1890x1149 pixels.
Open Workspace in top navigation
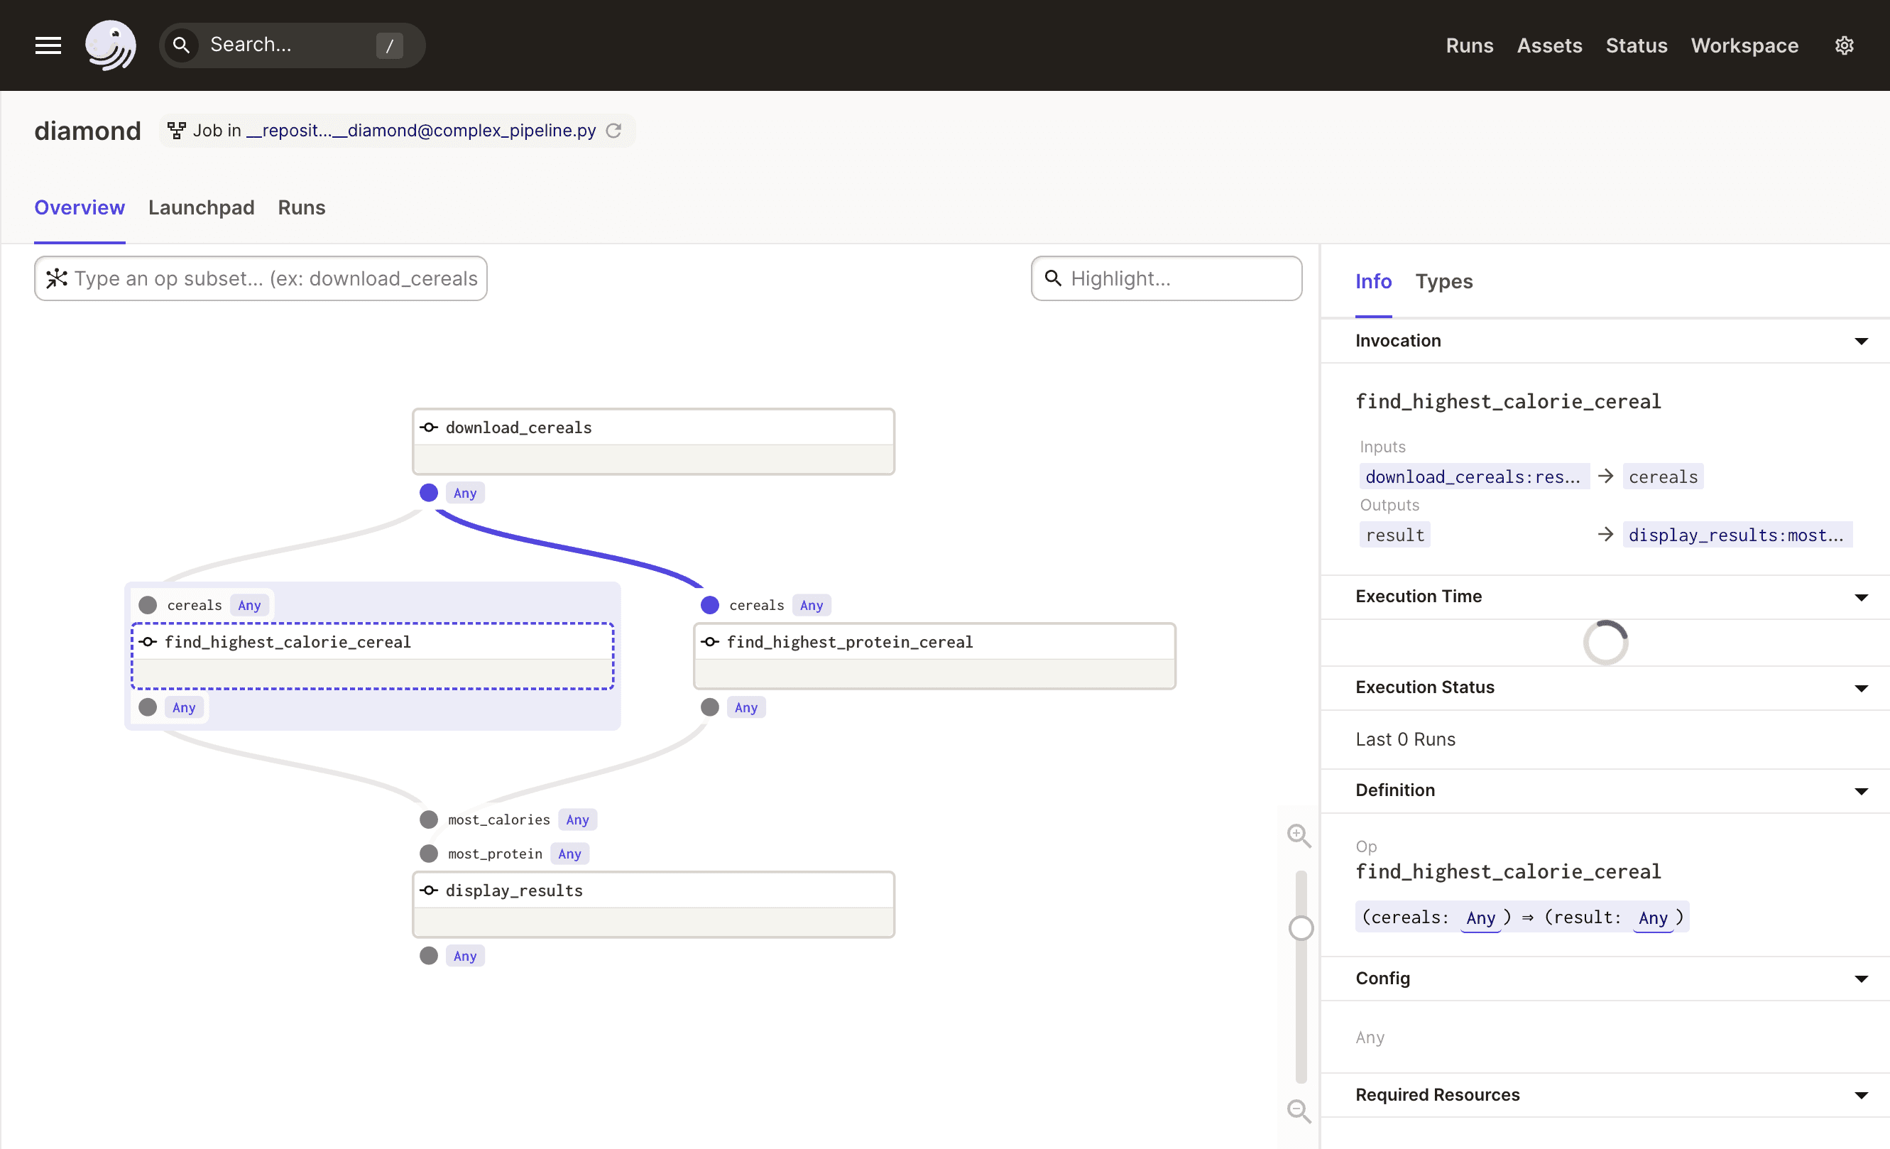click(1744, 45)
